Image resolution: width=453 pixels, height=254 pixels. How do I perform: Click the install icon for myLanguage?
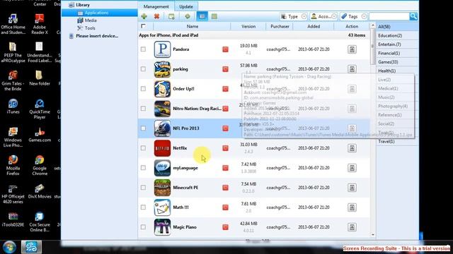click(352, 168)
